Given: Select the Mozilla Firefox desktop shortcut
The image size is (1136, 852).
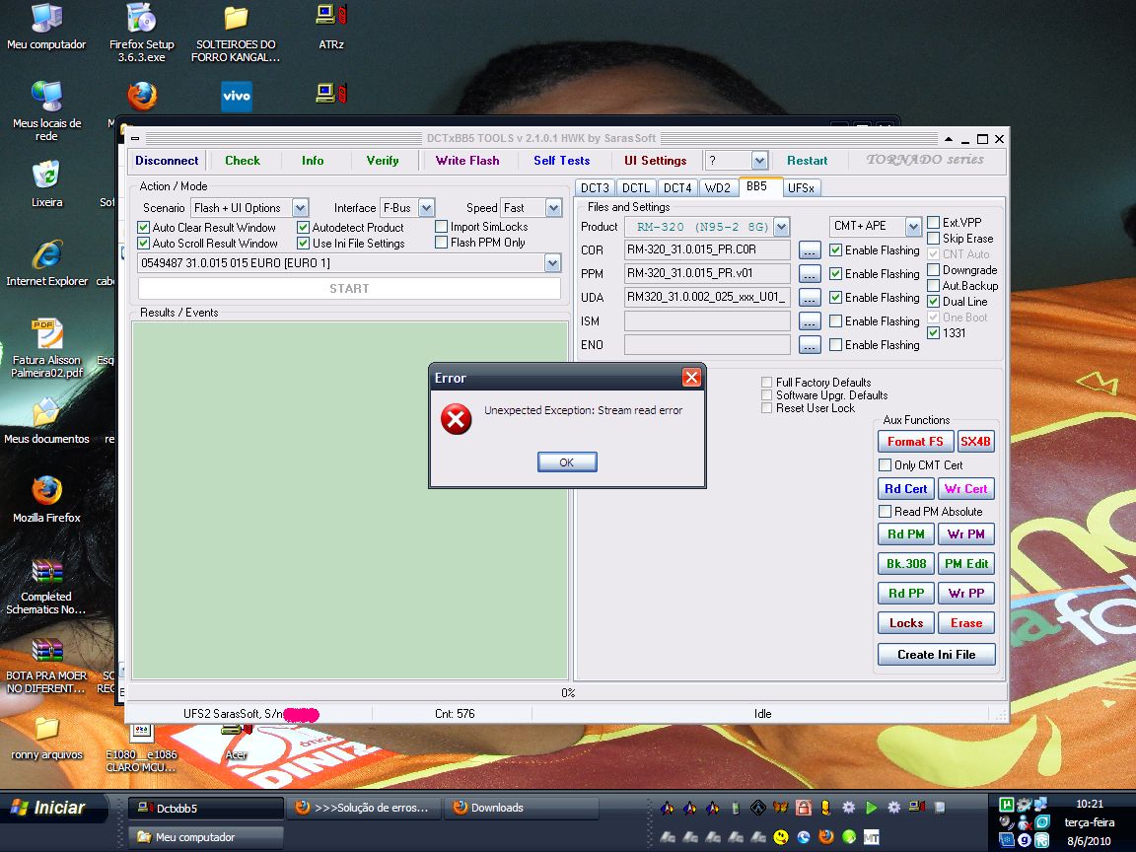Looking at the screenshot, I should click(46, 499).
